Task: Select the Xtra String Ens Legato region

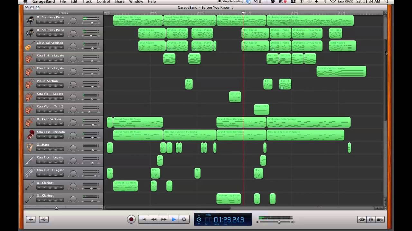Action: 341,71
